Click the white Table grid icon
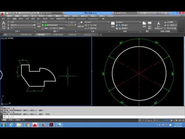This screenshot has height=139, width=185. [x=113, y=23]
